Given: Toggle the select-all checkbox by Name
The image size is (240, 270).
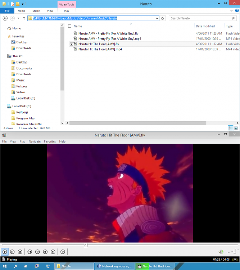Looking at the screenshot, I should (x=70, y=26).
